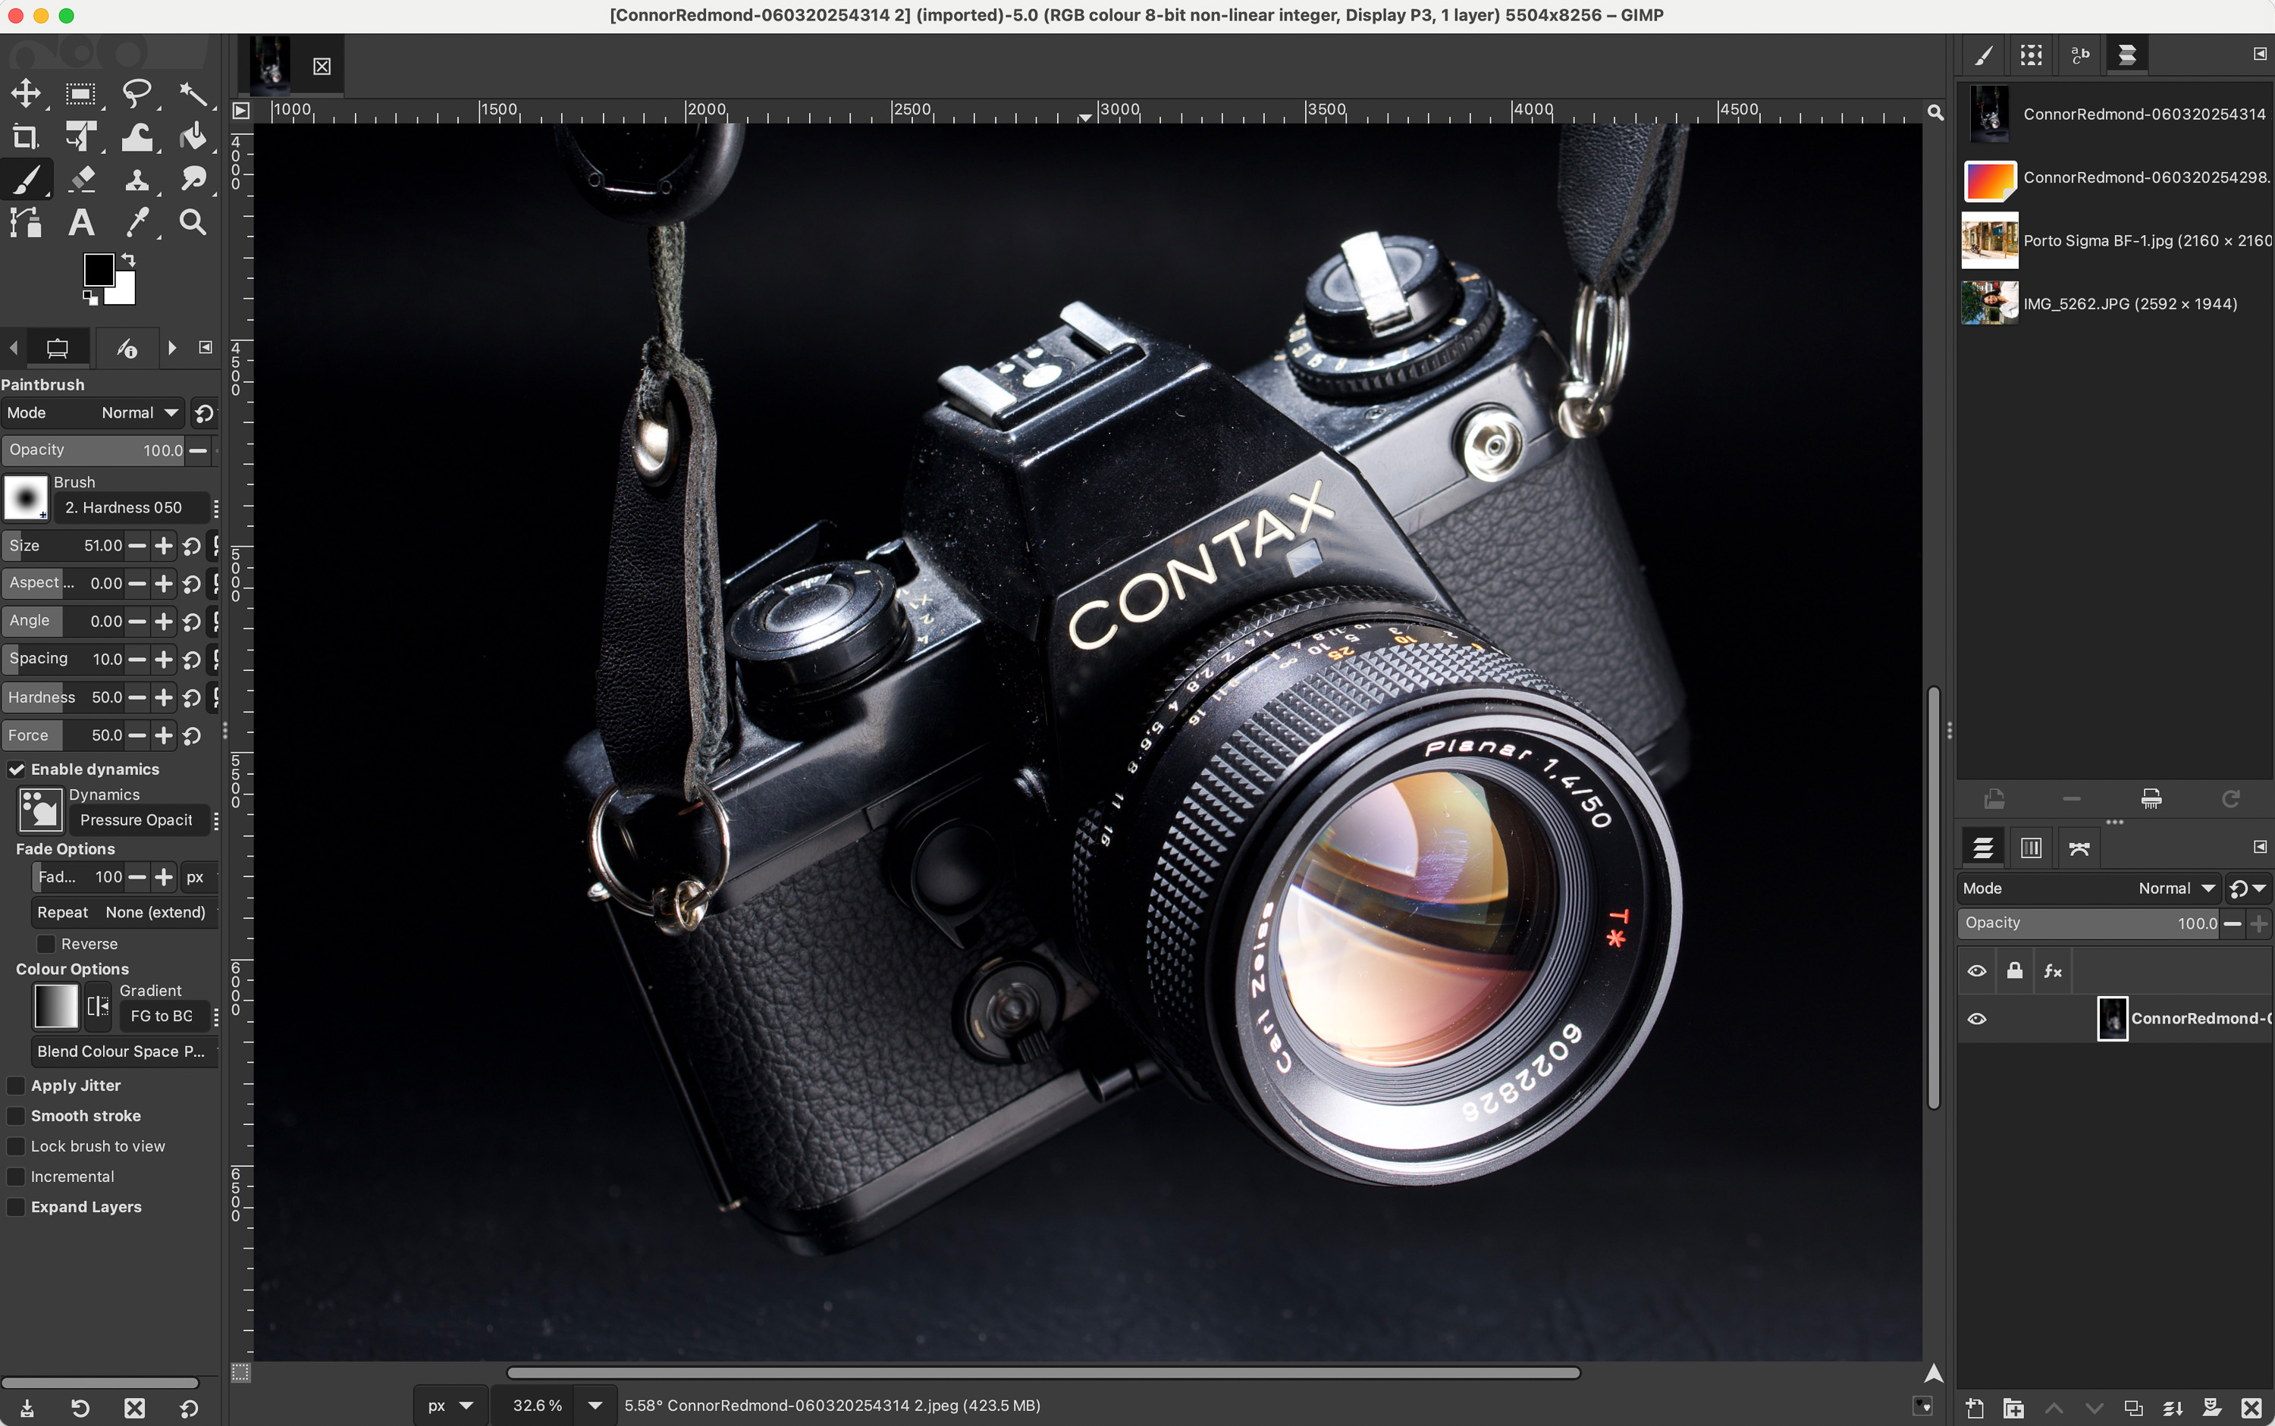The width and height of the screenshot is (2275, 1426).
Task: Switch to the Device Status tab
Action: point(127,348)
